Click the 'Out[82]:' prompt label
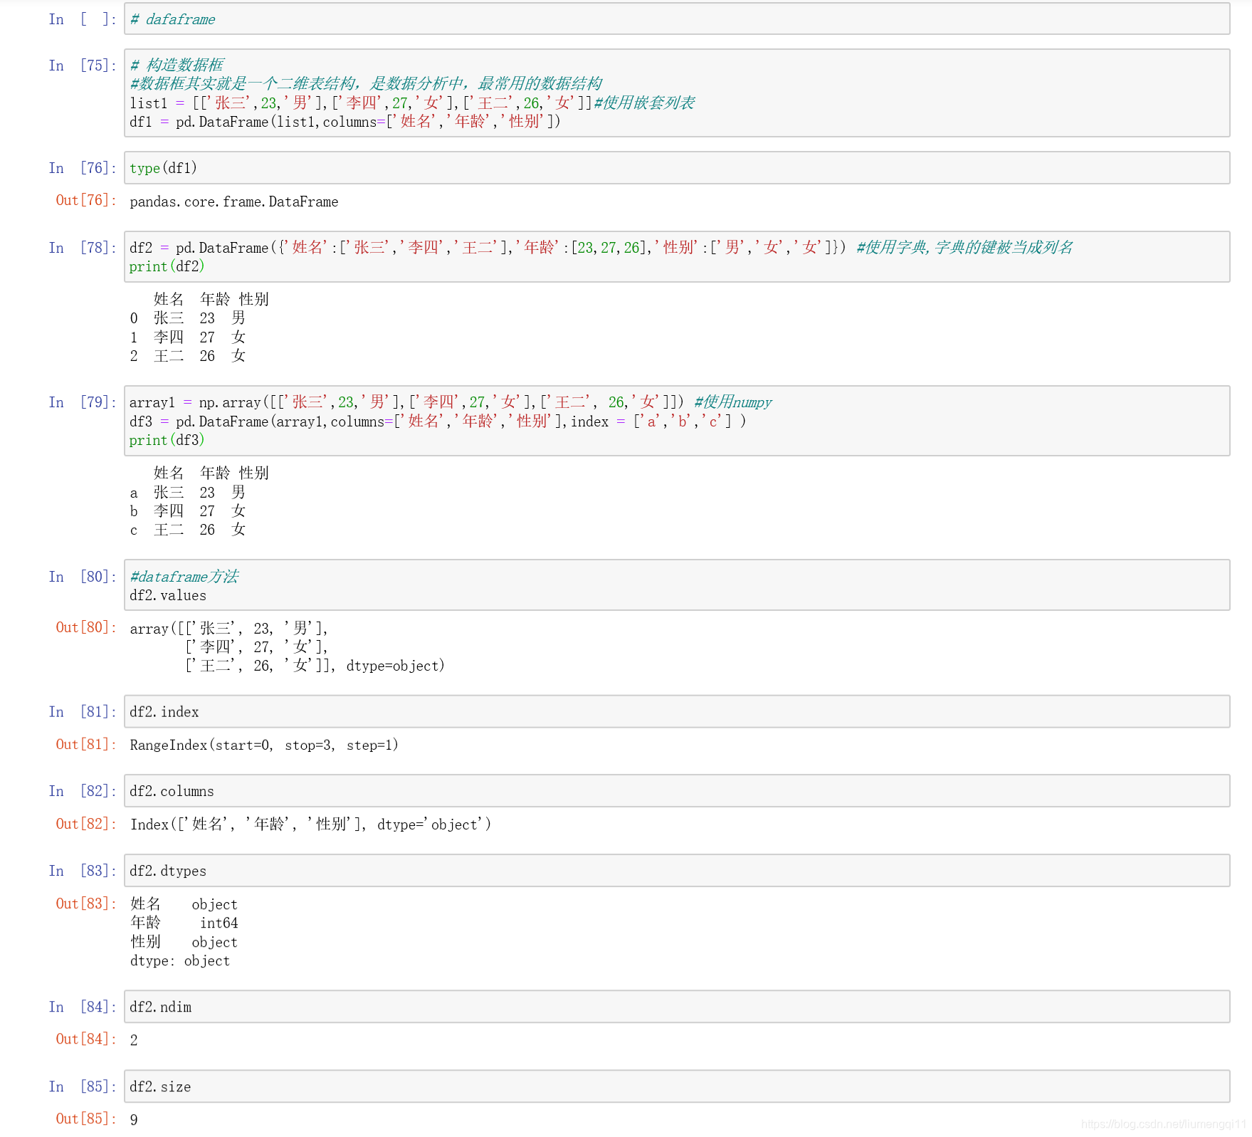 (86, 824)
